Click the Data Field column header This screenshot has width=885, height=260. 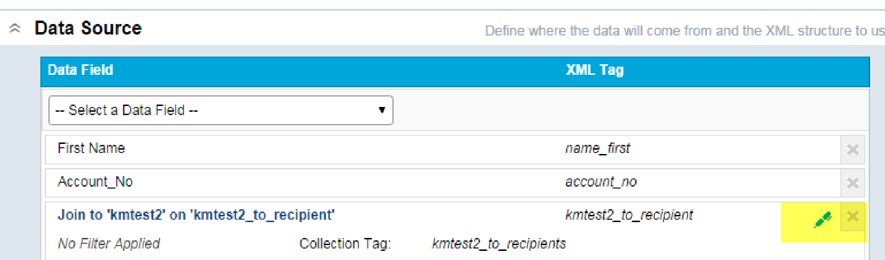pos(81,70)
